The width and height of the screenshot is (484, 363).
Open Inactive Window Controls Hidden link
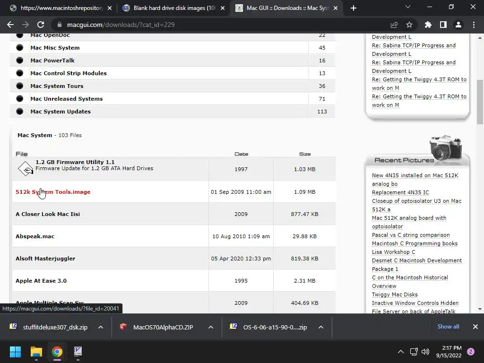pyautogui.click(x=415, y=303)
